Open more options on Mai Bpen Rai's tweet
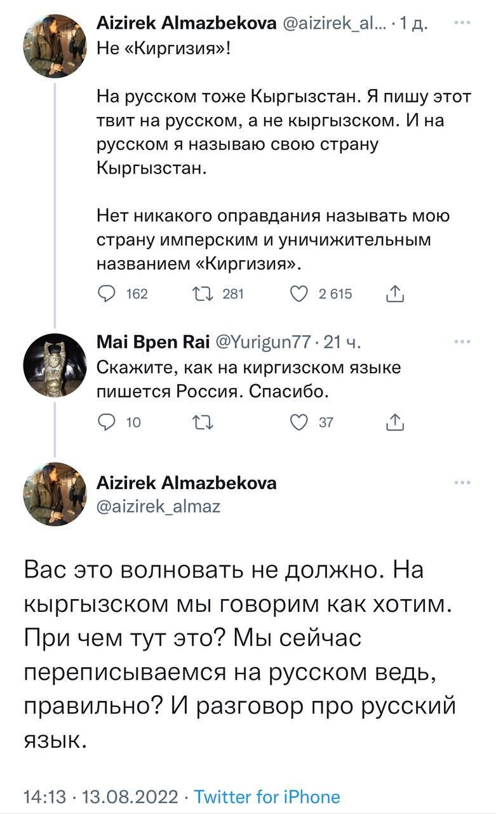Screen dimensions: 496x814 coord(463,342)
